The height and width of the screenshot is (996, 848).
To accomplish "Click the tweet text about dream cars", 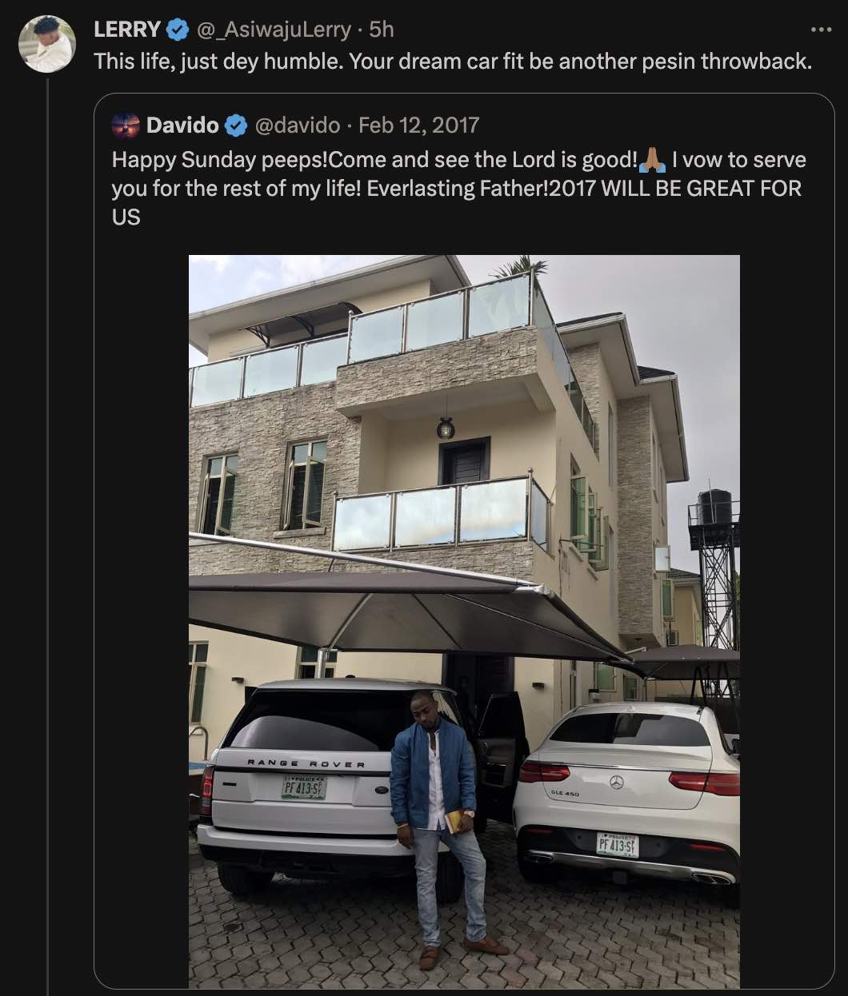I will point(453,58).
